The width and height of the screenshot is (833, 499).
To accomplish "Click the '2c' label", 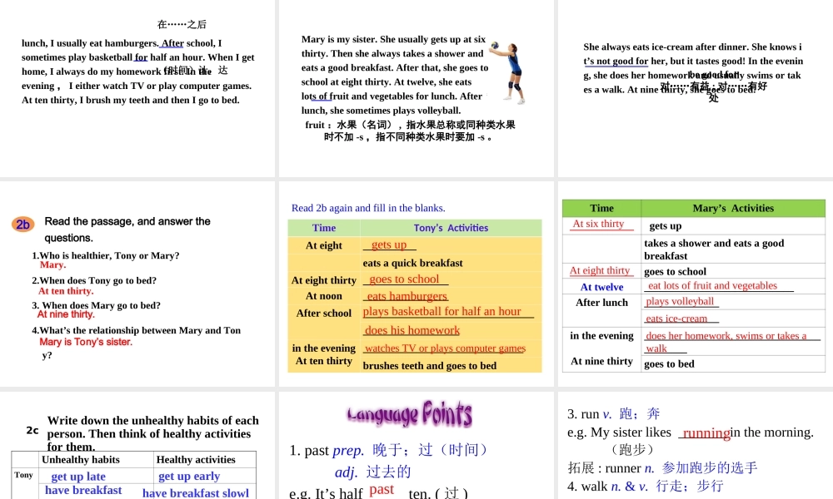I will click(x=32, y=430).
